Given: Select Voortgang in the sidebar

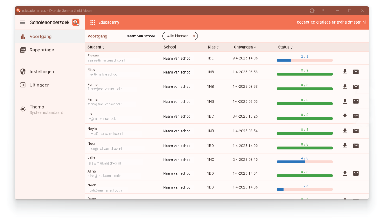Looking at the screenshot, I should pos(41,37).
